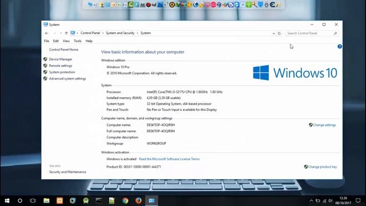The image size is (366, 206).
Task: Open Action Center notifications icon
Action: point(358,201)
